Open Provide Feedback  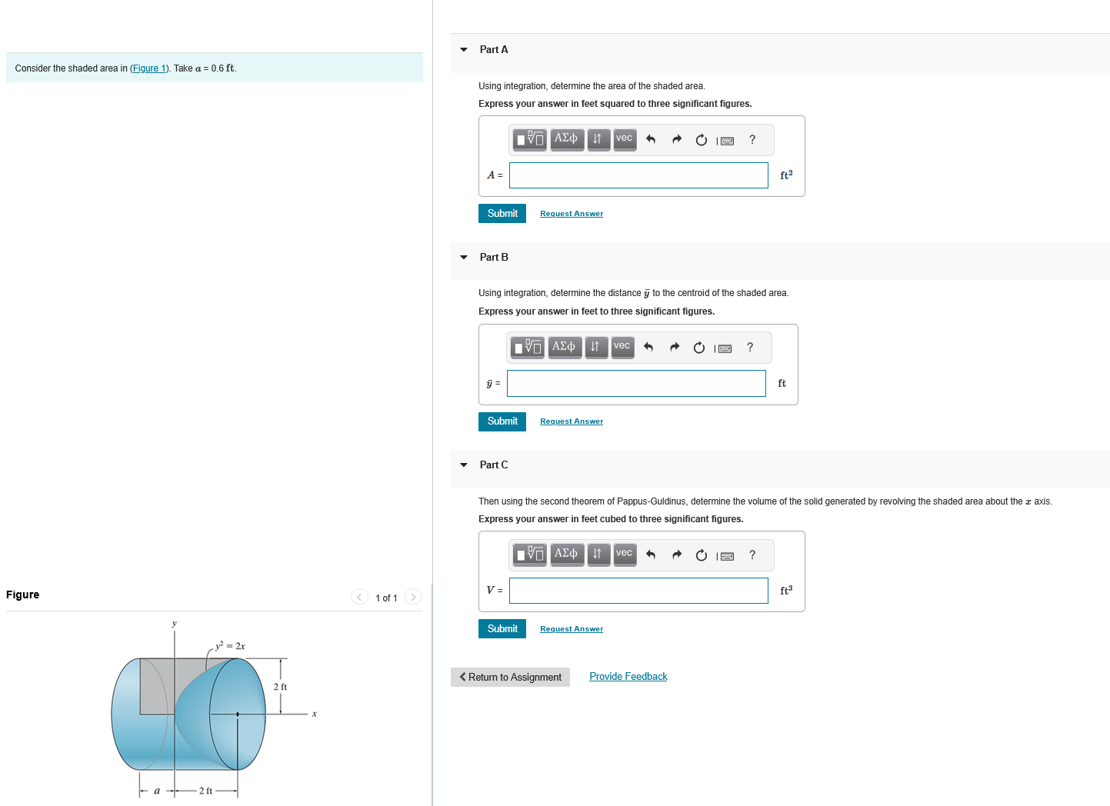tap(628, 676)
